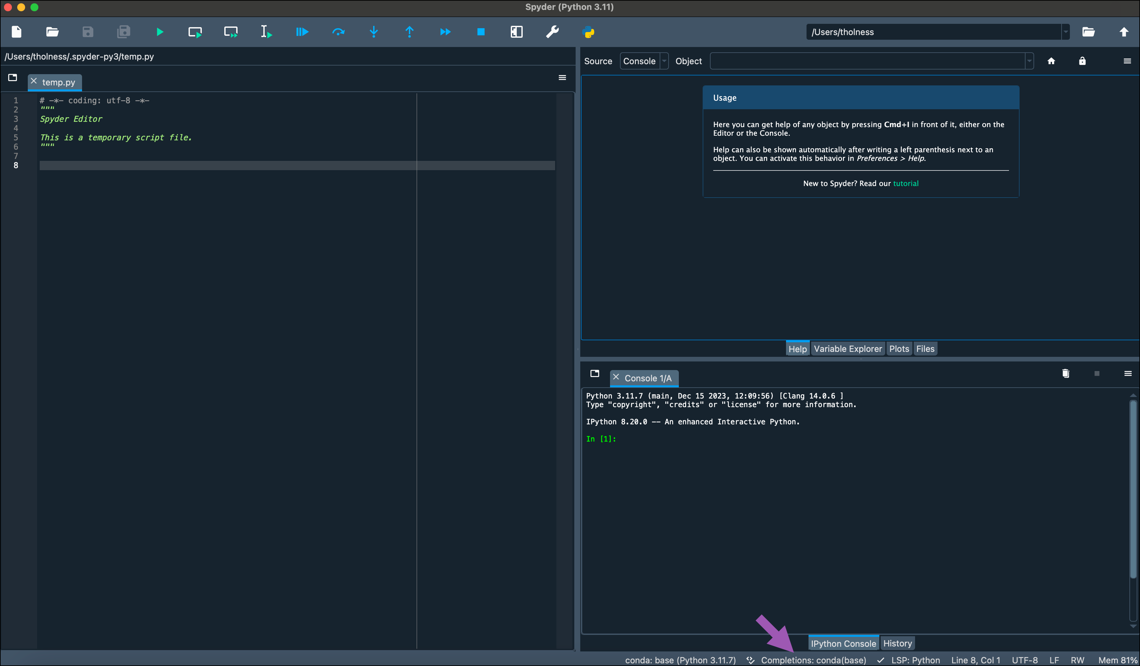Image resolution: width=1140 pixels, height=666 pixels.
Task: Click the console vertical scrollbar
Action: 1133,489
